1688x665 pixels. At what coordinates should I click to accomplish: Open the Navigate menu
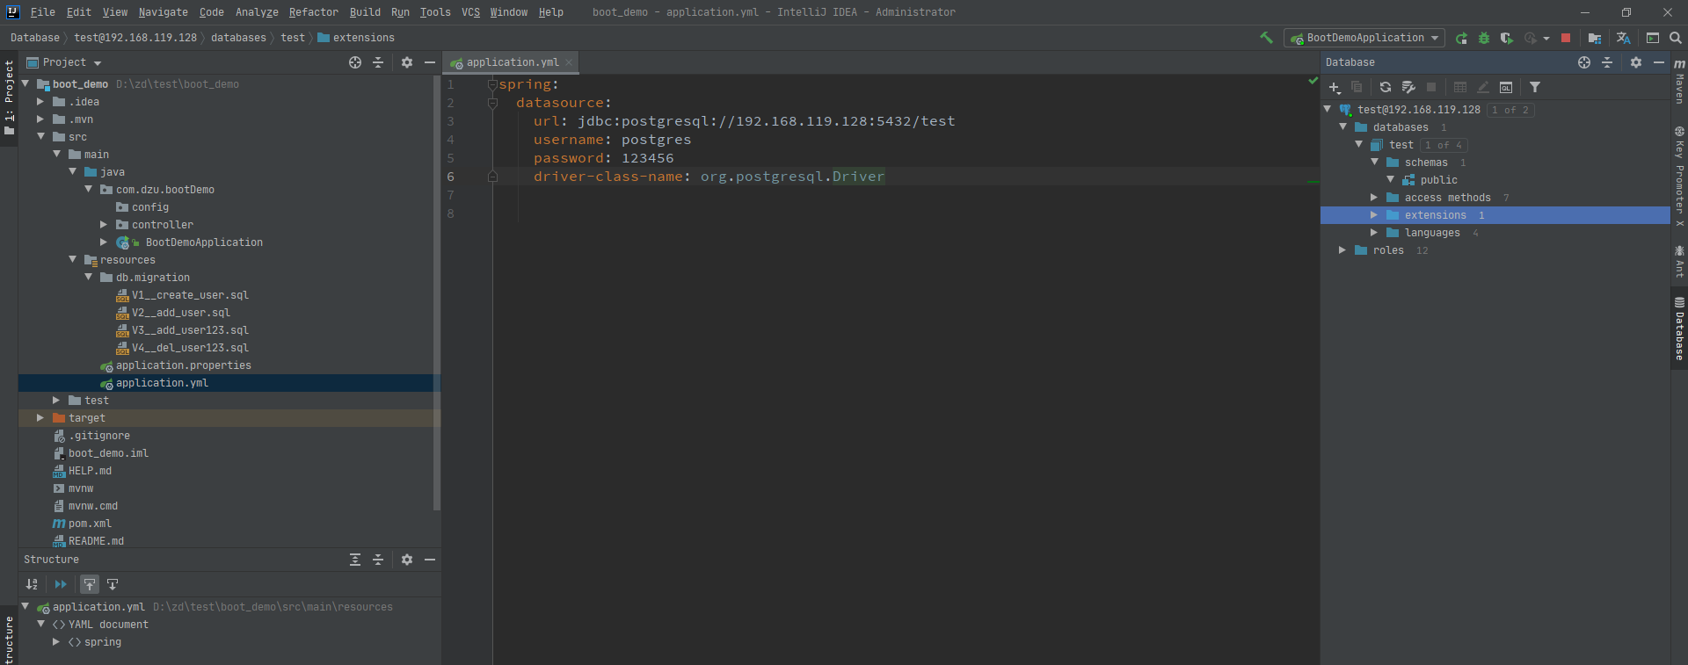[x=163, y=12]
